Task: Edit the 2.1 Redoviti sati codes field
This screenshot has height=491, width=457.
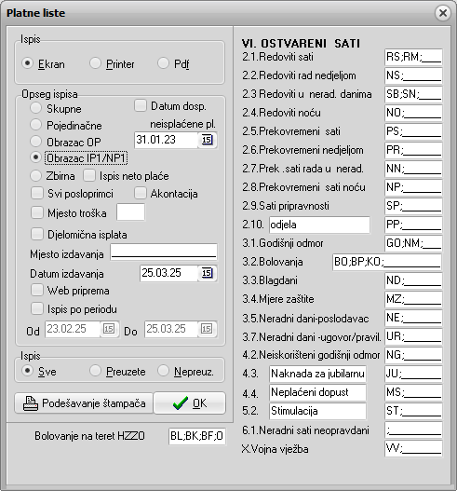Action: pos(413,57)
